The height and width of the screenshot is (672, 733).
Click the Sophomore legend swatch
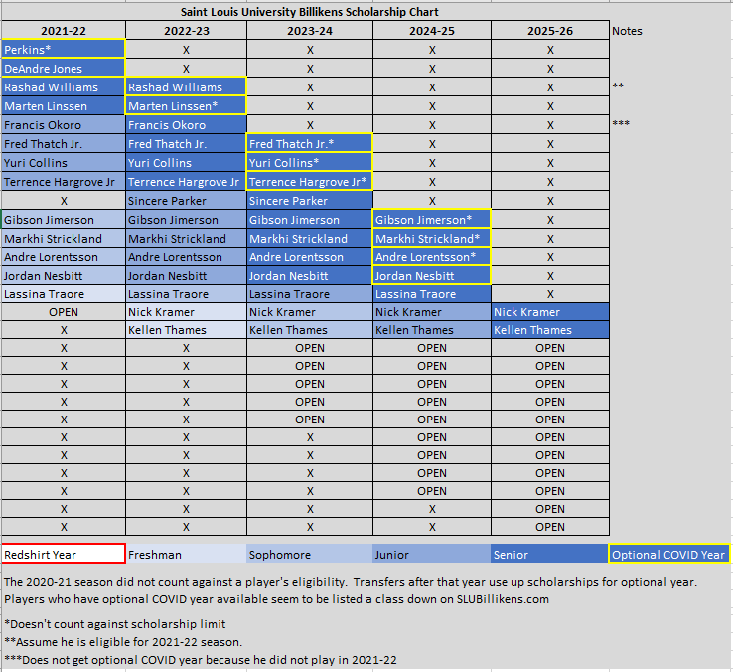(x=309, y=555)
